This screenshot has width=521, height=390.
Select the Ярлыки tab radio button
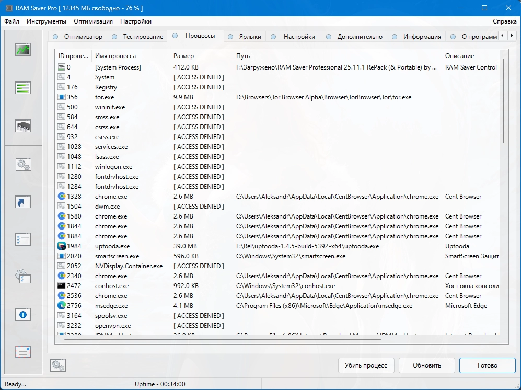(x=230, y=37)
